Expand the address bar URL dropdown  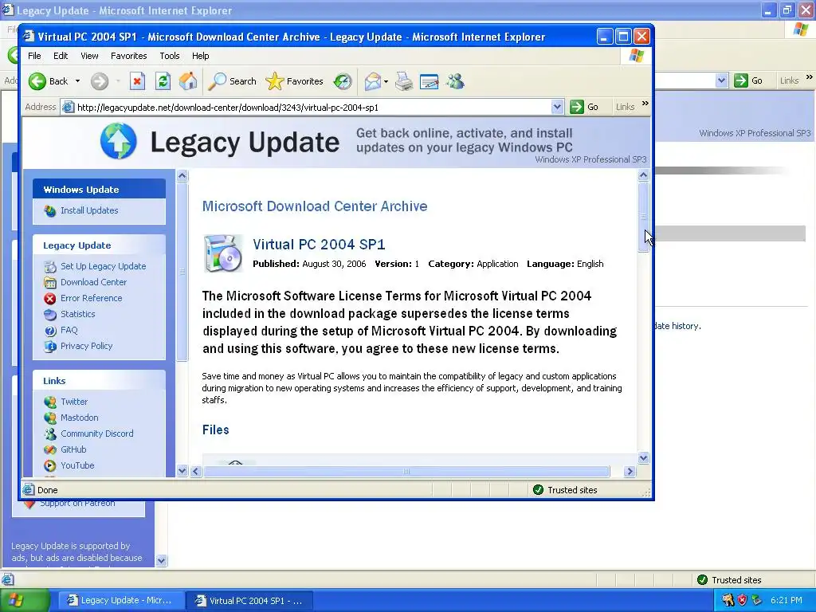point(557,108)
